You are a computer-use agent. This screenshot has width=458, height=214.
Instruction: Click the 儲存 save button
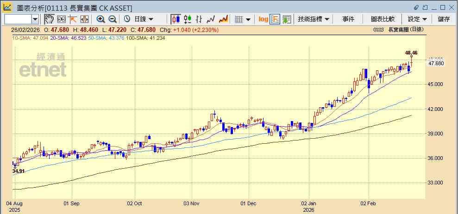444,19
